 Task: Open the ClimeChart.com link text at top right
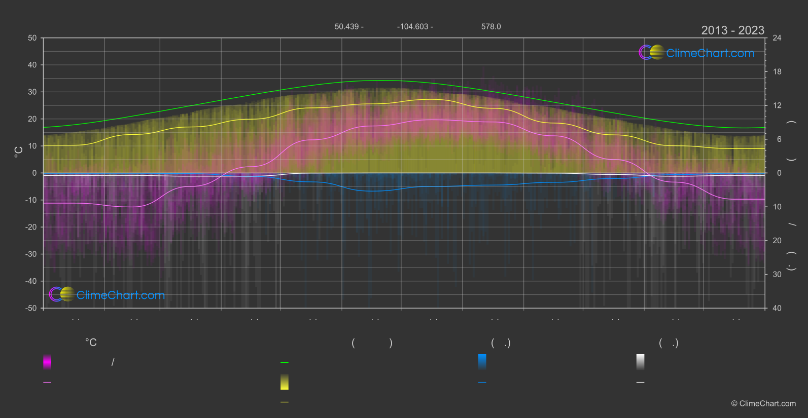[x=710, y=53]
